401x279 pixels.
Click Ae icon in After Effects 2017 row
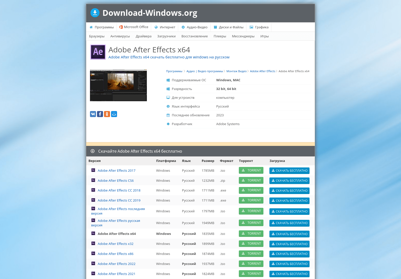point(93,170)
